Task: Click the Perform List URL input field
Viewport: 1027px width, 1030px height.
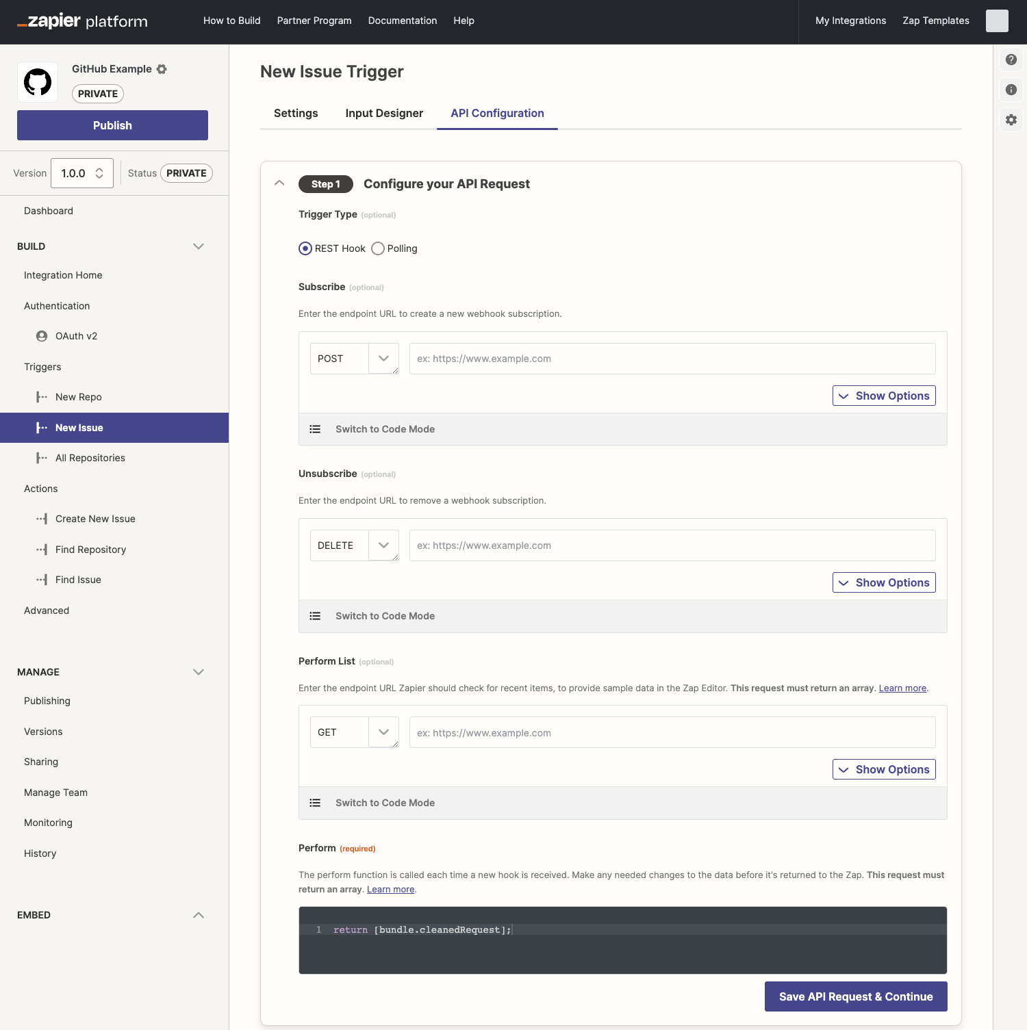Action: point(672,732)
